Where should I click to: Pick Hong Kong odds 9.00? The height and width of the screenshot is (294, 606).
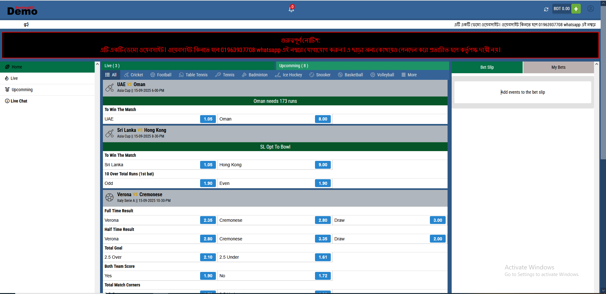323,165
